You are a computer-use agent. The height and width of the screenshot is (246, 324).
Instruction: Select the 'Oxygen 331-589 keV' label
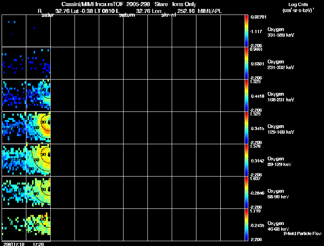(x=281, y=32)
